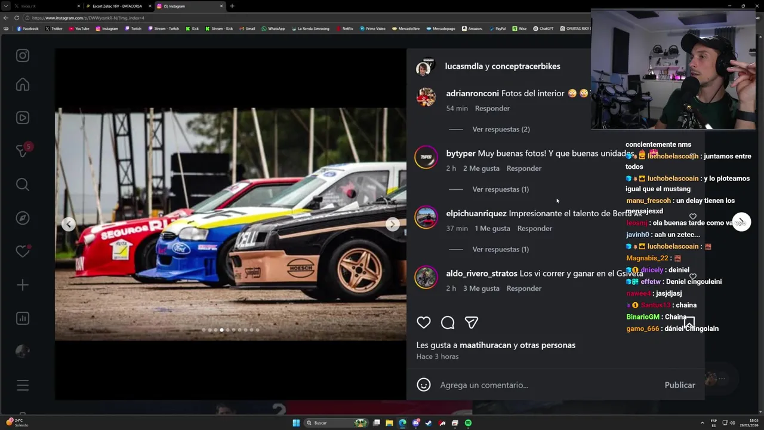Reply to bytyper's comment
Viewport: 764px width, 430px height.
pos(524,168)
